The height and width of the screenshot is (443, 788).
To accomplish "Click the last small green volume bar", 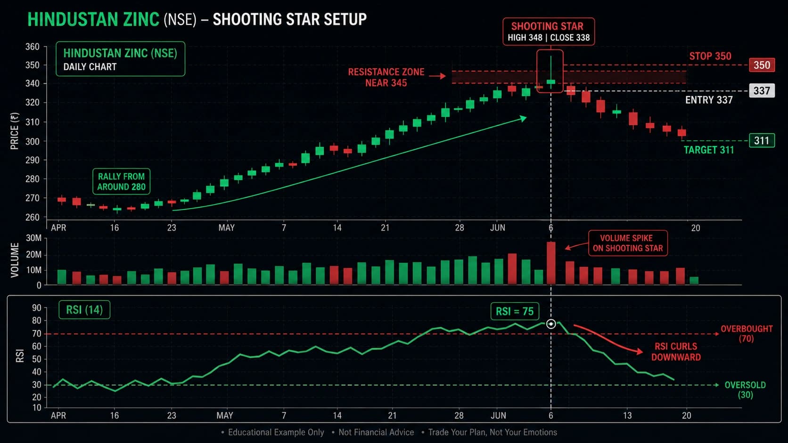I will point(694,281).
